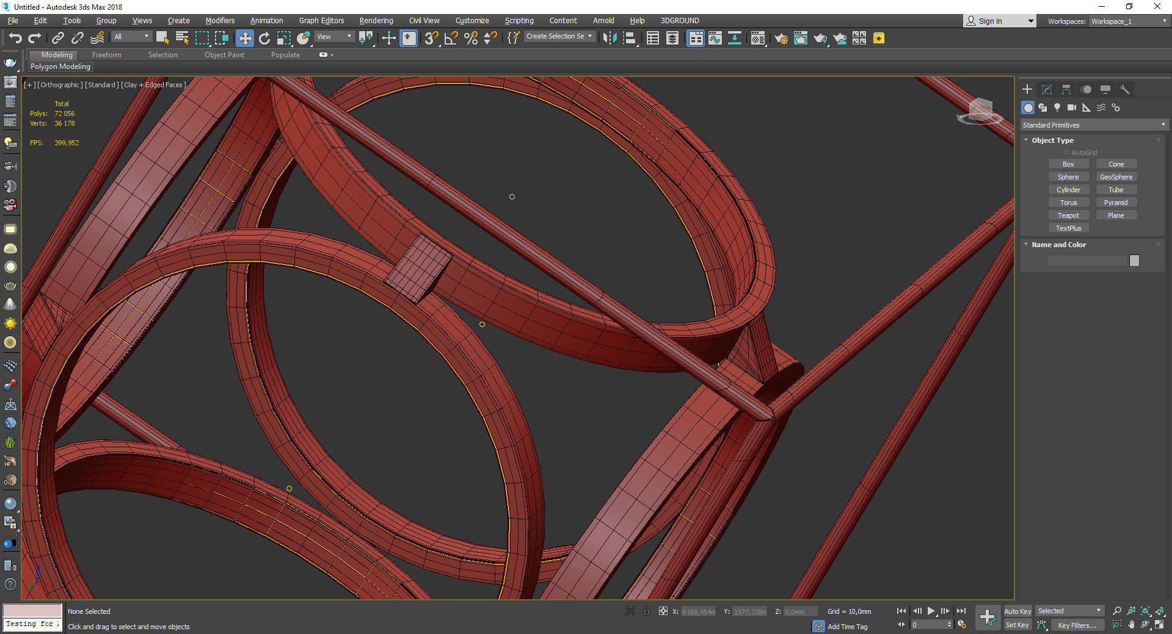Open the Rendering menu
Screen dimensions: 1172x634
pos(376,21)
